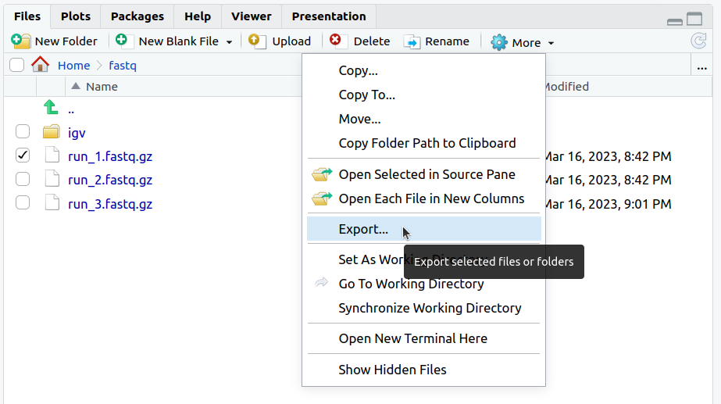Choose Copy To... menu entry

(x=423, y=95)
